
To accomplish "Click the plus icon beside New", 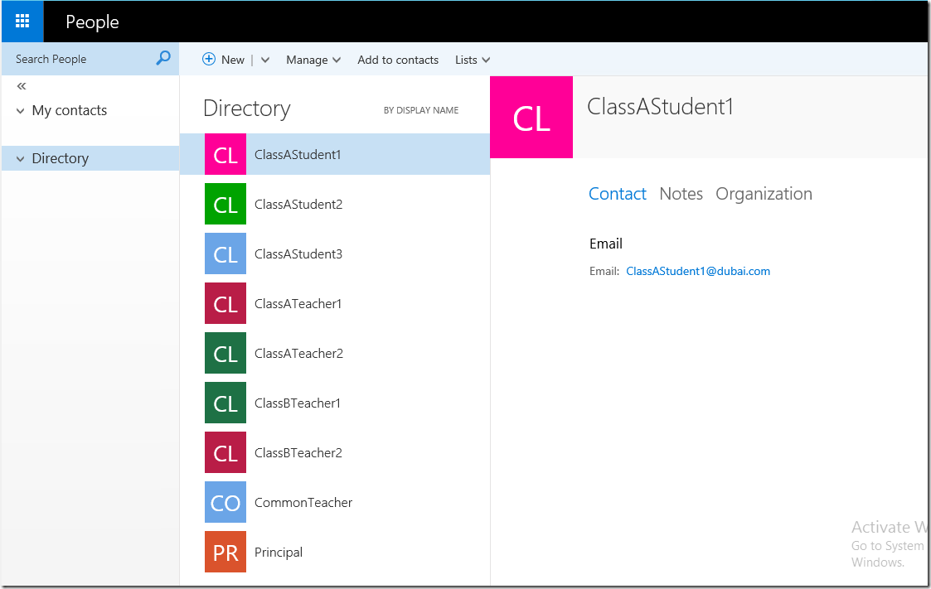I will point(208,59).
